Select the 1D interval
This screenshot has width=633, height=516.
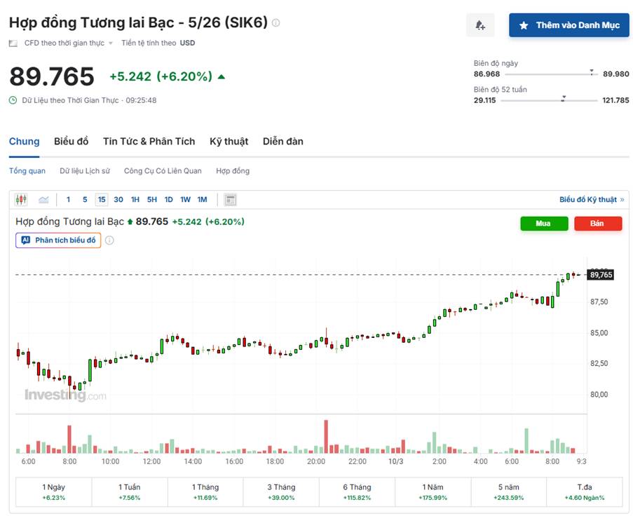pyautogui.click(x=169, y=199)
